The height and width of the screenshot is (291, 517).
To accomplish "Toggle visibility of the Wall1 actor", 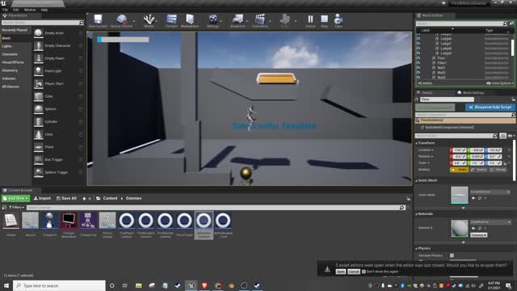I will (x=418, y=68).
